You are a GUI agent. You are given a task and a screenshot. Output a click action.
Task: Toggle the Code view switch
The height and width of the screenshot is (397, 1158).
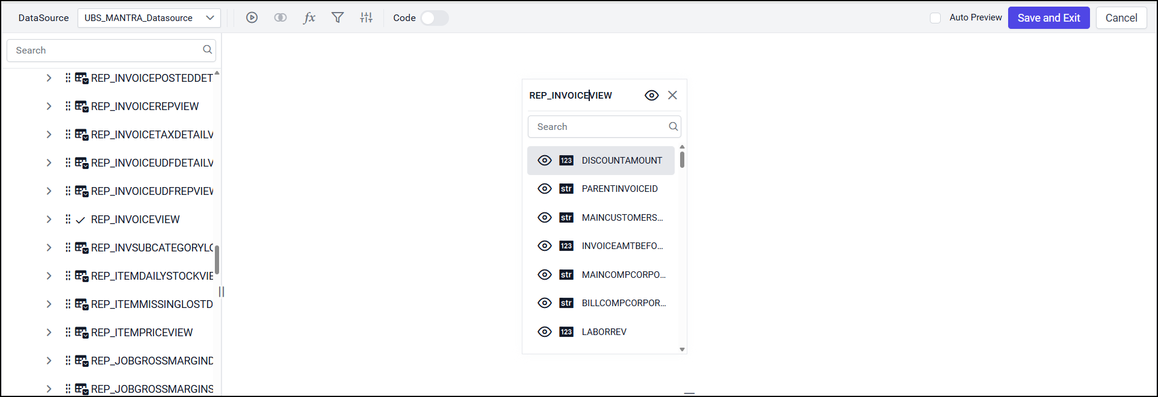[435, 18]
